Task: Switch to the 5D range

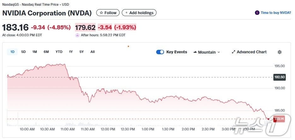Action: (x=23, y=52)
